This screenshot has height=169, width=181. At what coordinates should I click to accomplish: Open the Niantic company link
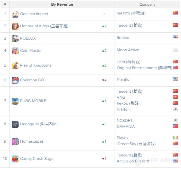(x=123, y=79)
